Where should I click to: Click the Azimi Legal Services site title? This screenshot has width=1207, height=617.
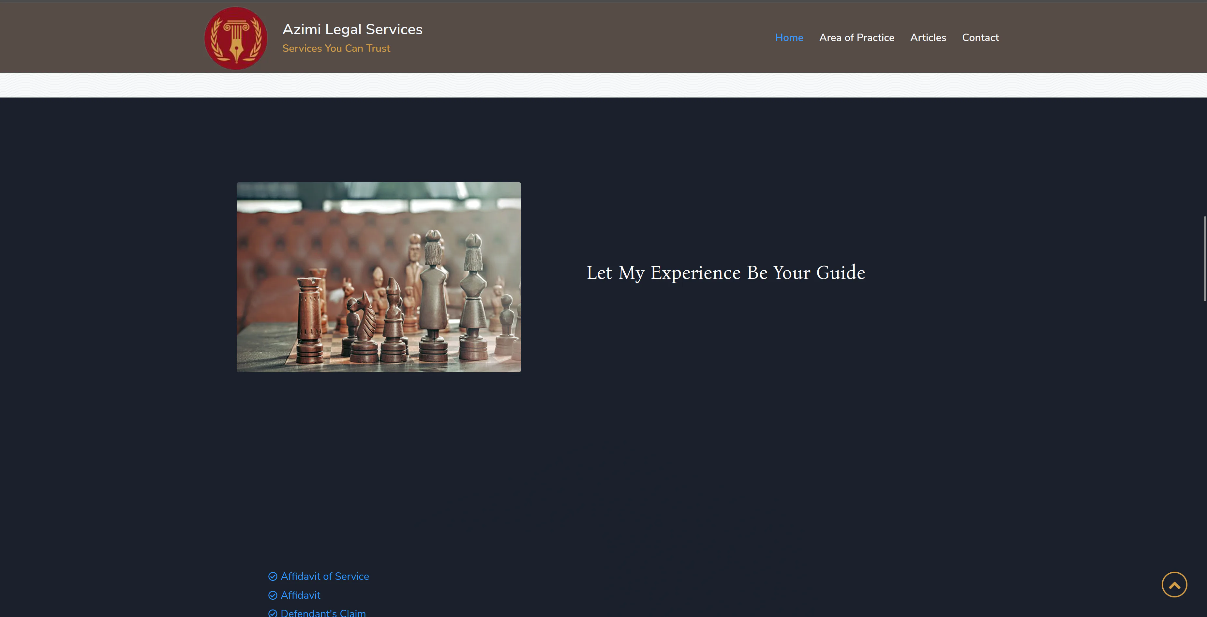click(352, 29)
